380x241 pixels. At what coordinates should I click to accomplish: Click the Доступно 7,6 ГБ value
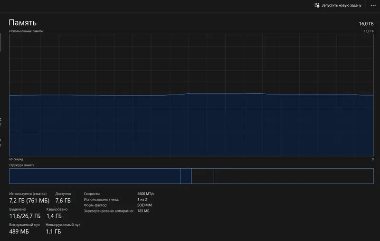click(x=63, y=201)
